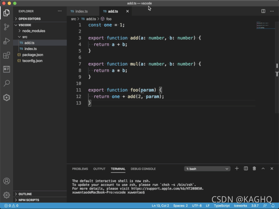The image size is (279, 209).
Task: Kill the terminal with trash icon
Action: [x=254, y=169]
